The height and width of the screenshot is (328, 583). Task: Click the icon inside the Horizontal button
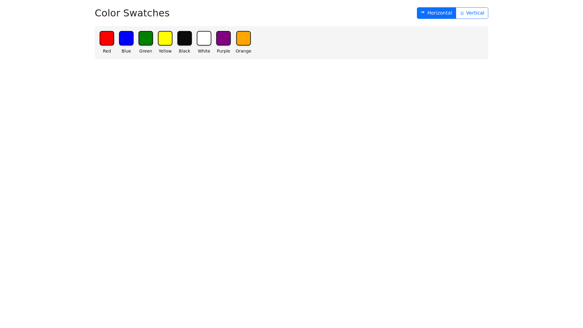422,12
